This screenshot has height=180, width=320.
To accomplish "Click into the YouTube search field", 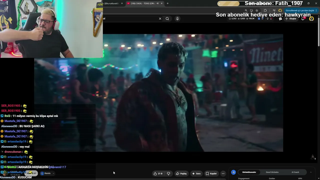I will (x=130, y=18).
